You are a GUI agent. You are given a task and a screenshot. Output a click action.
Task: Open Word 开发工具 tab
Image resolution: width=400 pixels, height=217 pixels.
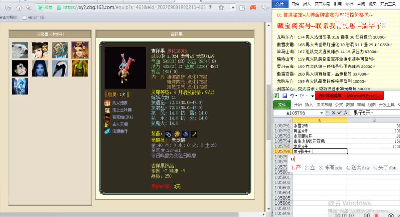(x=388, y=4)
